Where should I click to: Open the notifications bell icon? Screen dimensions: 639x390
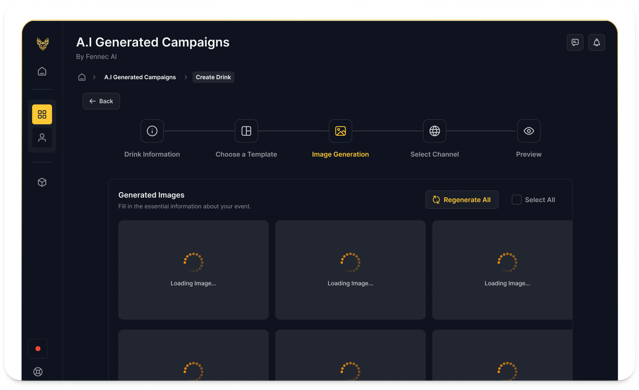pyautogui.click(x=597, y=43)
